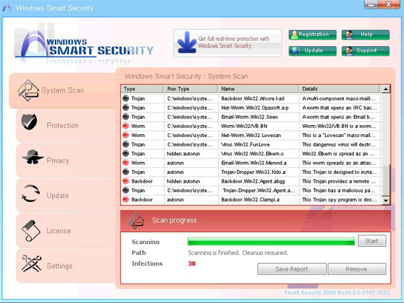Viewport: 404px width, 303px height.
Task: Click the gray icon beside Email-Worm.Win32.Swen
Action: [x=126, y=117]
